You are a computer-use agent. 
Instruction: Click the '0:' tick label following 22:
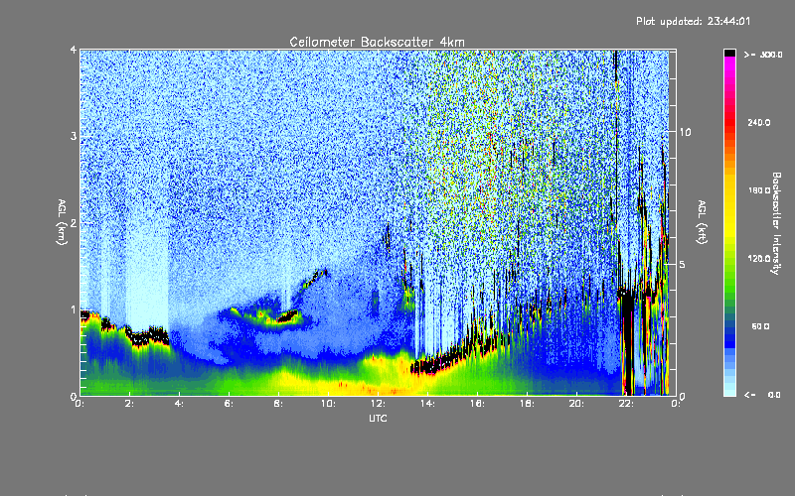point(676,404)
